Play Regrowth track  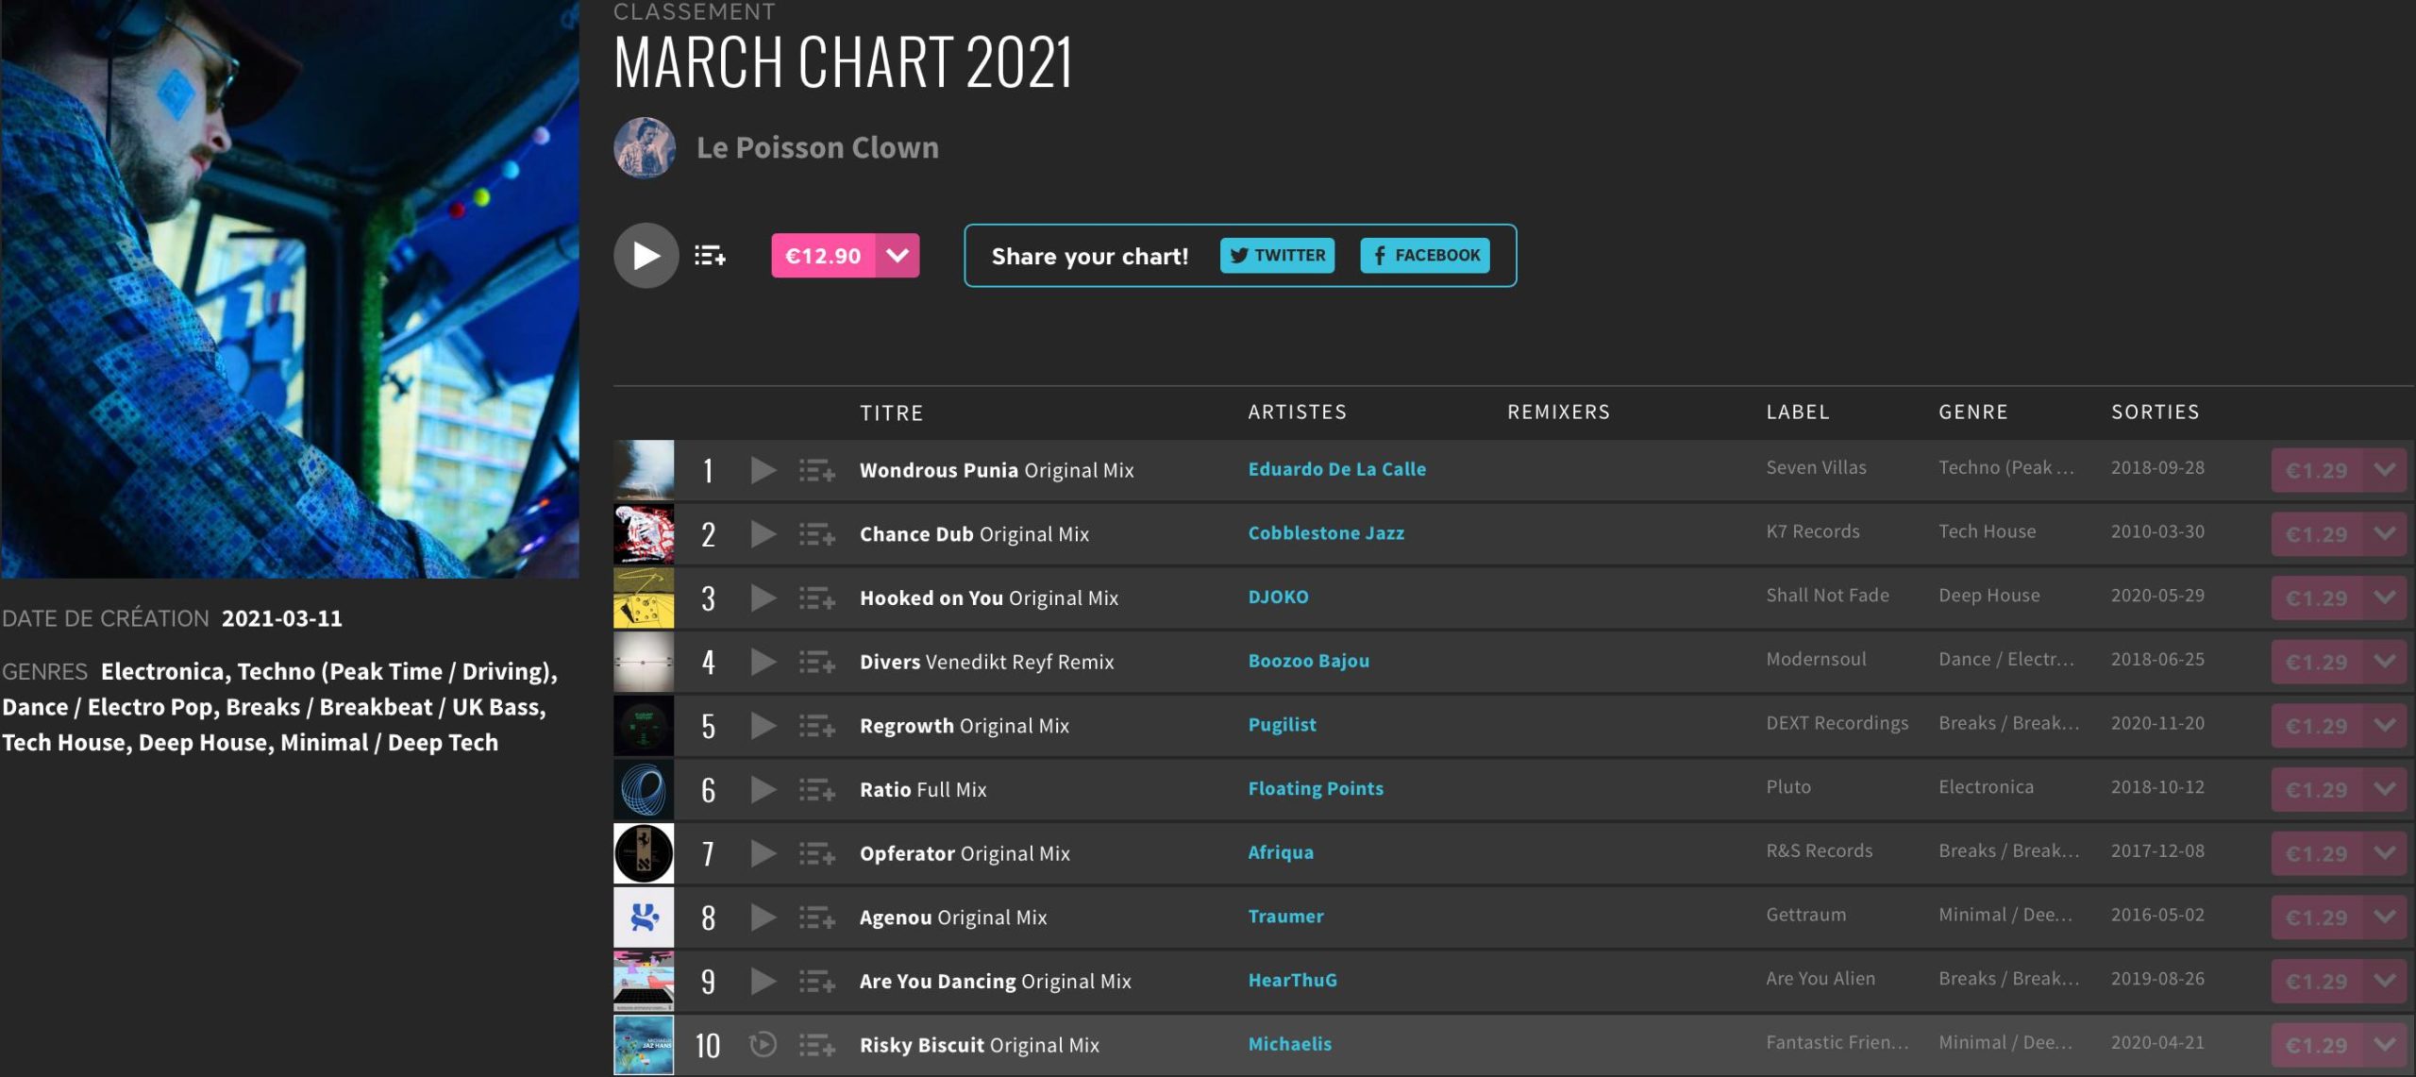tap(763, 726)
